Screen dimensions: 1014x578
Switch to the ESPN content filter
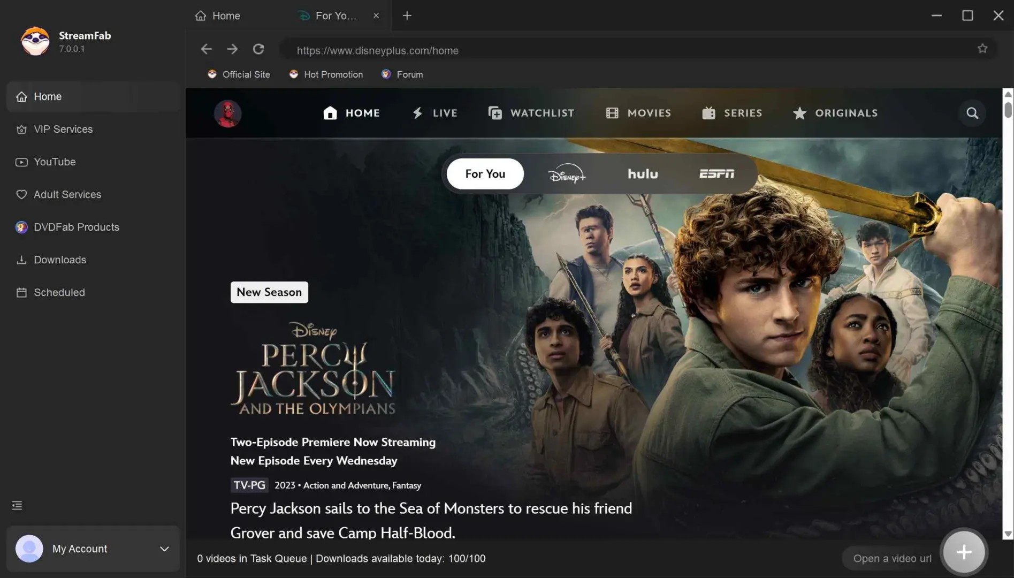[716, 173]
